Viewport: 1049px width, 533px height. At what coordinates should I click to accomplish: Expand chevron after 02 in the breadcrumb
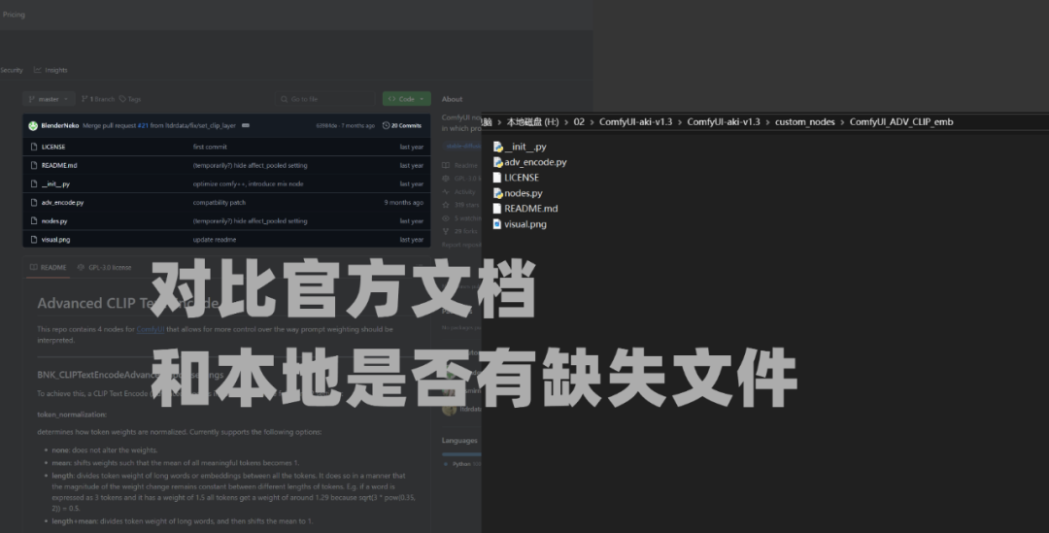[x=592, y=121]
